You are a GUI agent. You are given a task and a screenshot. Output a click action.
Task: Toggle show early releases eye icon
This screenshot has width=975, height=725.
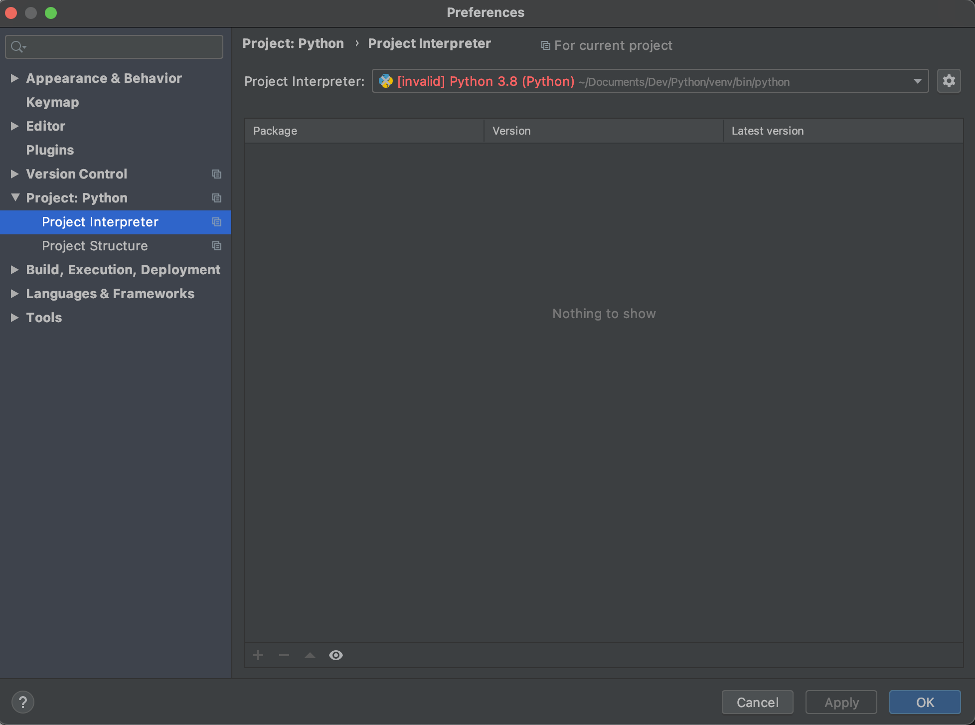[335, 655]
